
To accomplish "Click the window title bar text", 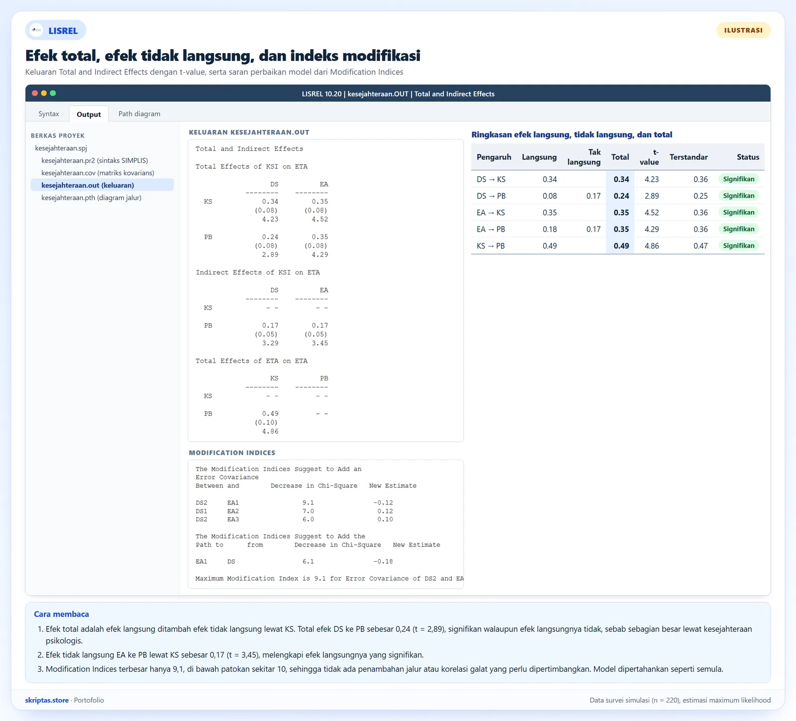I will [x=398, y=94].
